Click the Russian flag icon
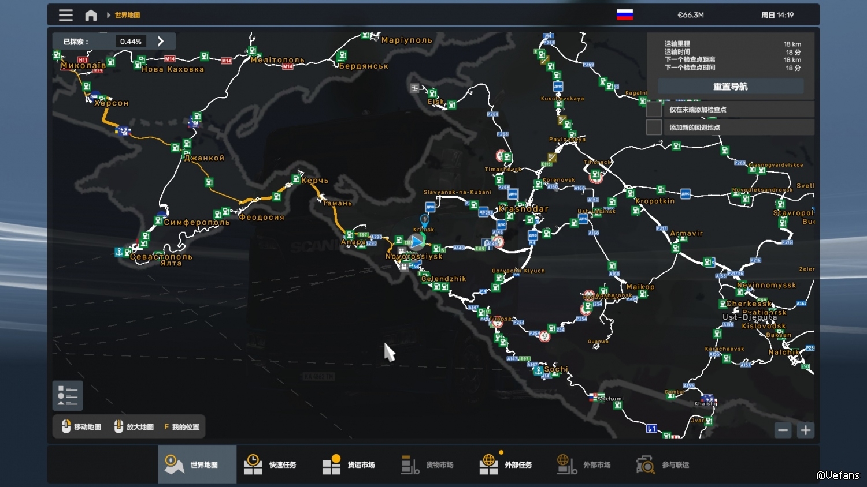Screen dimensions: 867x487 point(625,15)
